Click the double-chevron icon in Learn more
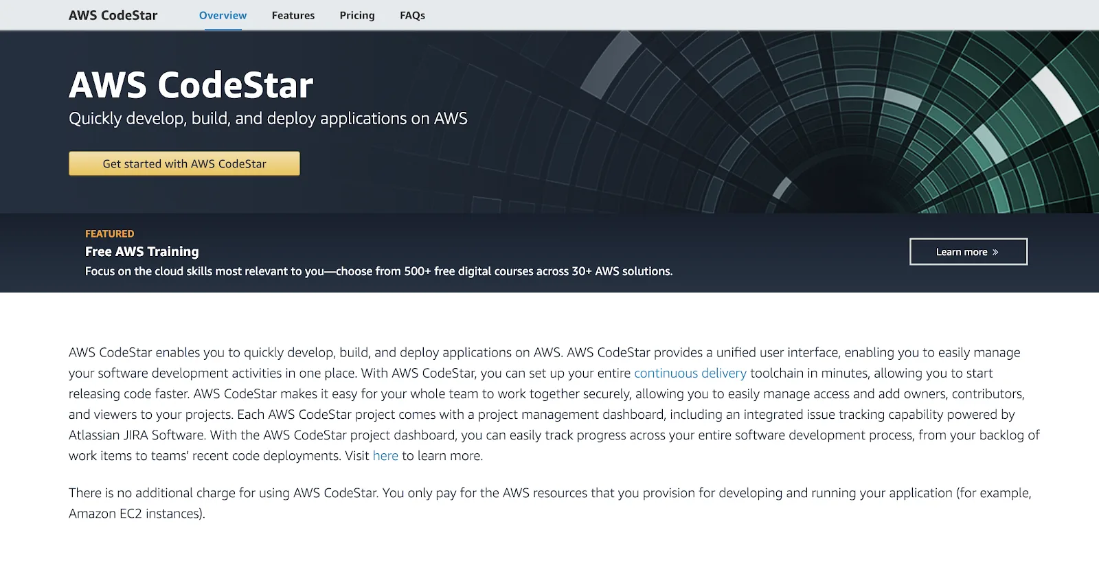The image size is (1099, 561). tap(995, 252)
